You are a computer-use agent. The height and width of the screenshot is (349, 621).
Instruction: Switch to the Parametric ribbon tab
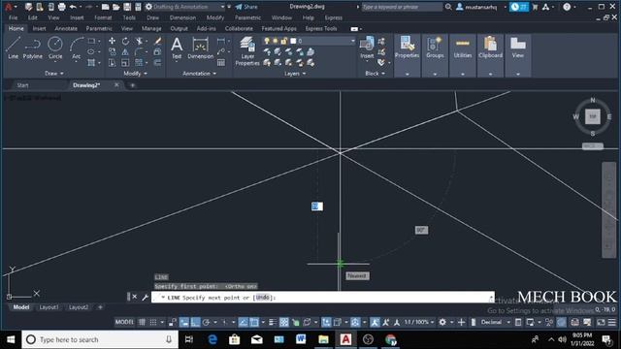(x=99, y=28)
